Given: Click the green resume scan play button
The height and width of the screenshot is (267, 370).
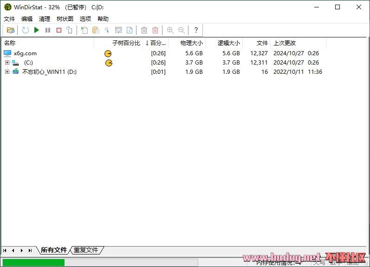Looking at the screenshot, I should coord(37,30).
